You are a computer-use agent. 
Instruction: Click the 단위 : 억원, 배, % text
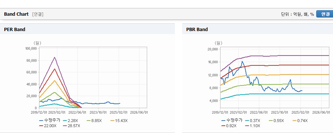tap(297, 14)
